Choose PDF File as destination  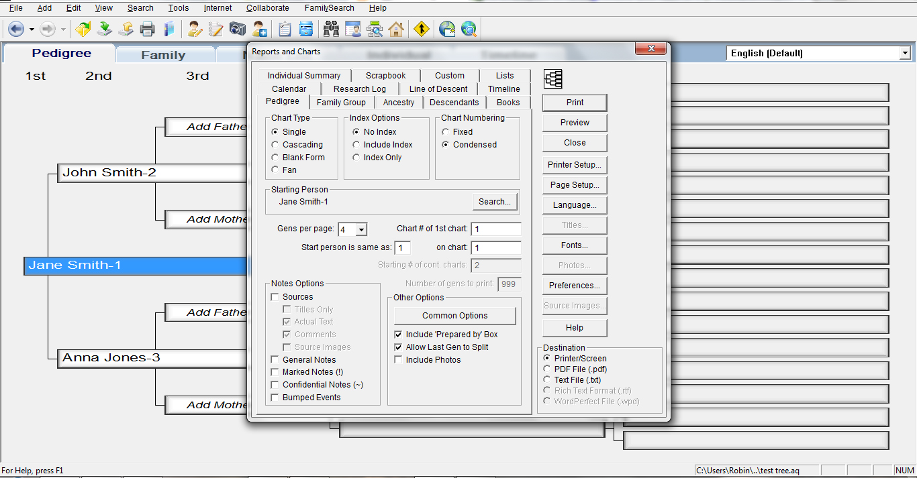coord(547,369)
